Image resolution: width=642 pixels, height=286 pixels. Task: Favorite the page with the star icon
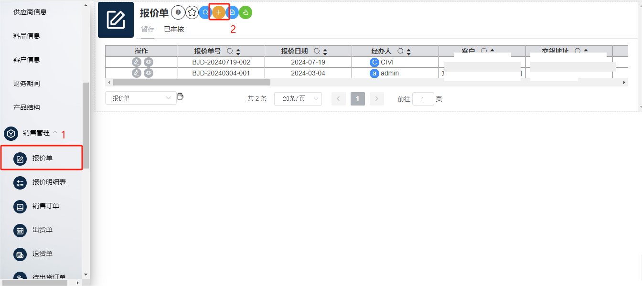pos(192,12)
